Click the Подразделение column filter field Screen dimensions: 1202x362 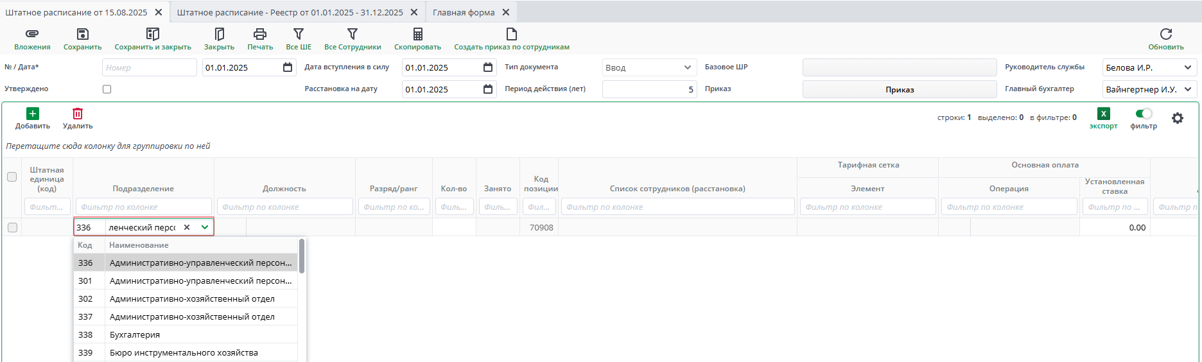point(144,207)
